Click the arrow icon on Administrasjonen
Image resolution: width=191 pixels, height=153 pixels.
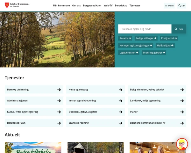click(59, 101)
